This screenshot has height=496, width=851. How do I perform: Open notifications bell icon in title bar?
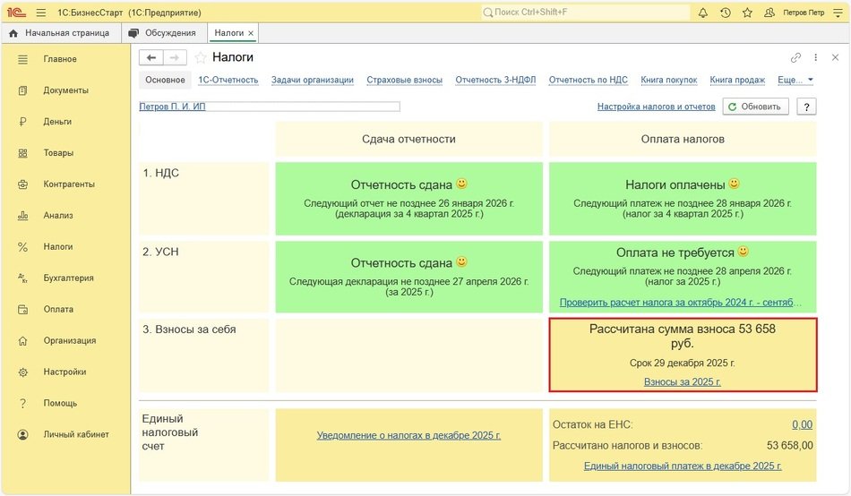(x=703, y=13)
